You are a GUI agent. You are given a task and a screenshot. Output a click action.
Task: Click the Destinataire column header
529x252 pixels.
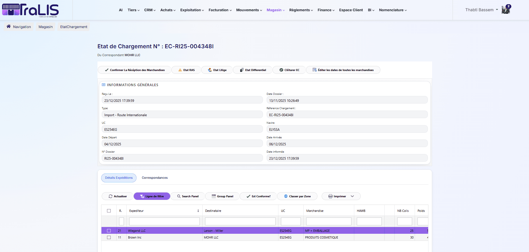pos(240,211)
